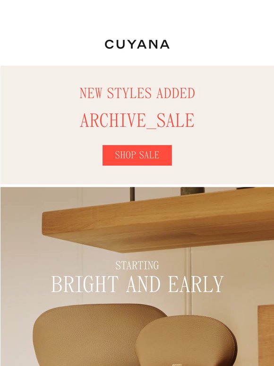Click the cream wall left of the shelf

click(21, 245)
